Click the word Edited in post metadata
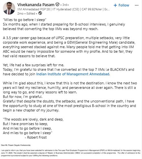The image size is (142, 159). (31, 14)
